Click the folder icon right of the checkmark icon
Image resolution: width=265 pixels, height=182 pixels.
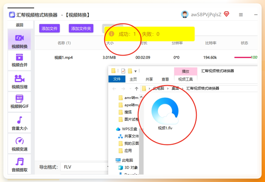130,71
